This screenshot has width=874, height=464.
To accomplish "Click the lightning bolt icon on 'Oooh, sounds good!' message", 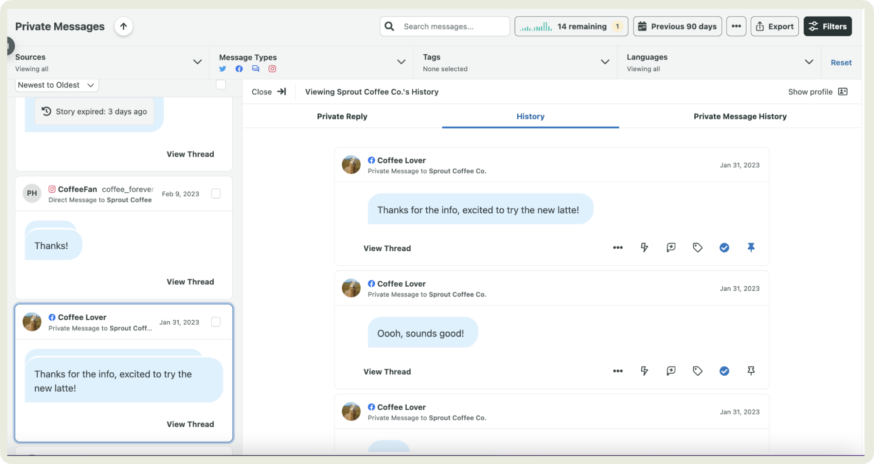I will 644,371.
